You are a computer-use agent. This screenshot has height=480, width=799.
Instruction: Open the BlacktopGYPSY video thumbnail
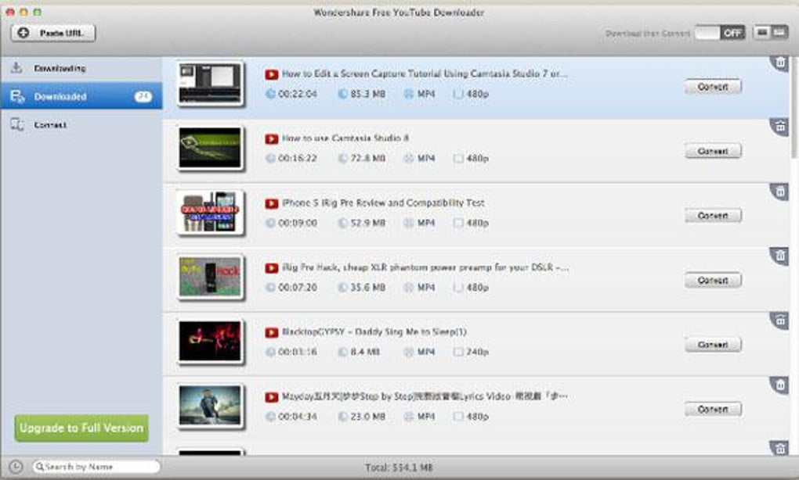(210, 342)
